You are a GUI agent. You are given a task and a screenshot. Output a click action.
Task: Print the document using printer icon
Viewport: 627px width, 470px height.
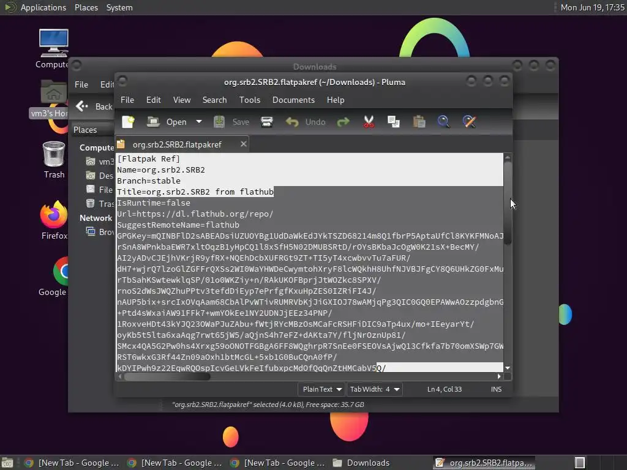(x=267, y=122)
